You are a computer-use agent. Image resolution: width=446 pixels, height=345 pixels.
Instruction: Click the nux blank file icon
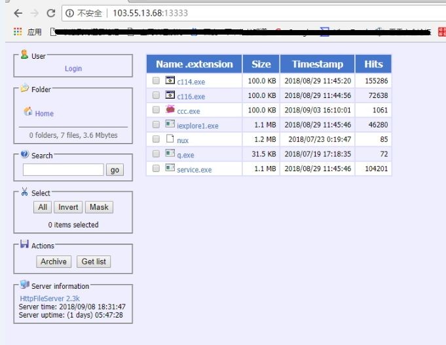(170, 139)
